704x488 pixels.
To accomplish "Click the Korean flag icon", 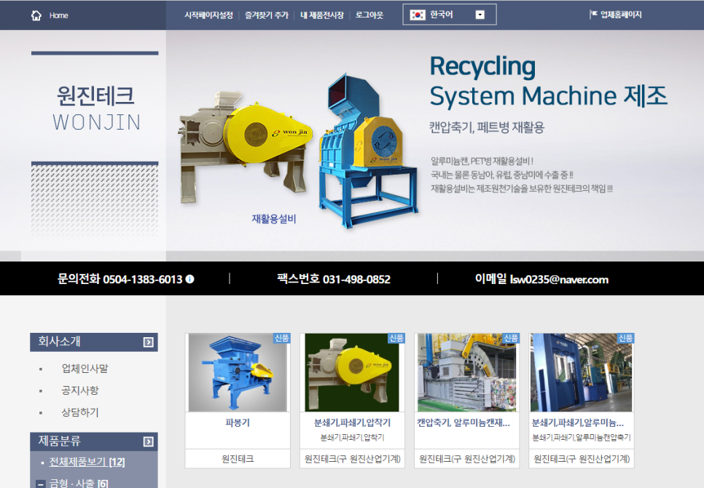I will [x=418, y=15].
